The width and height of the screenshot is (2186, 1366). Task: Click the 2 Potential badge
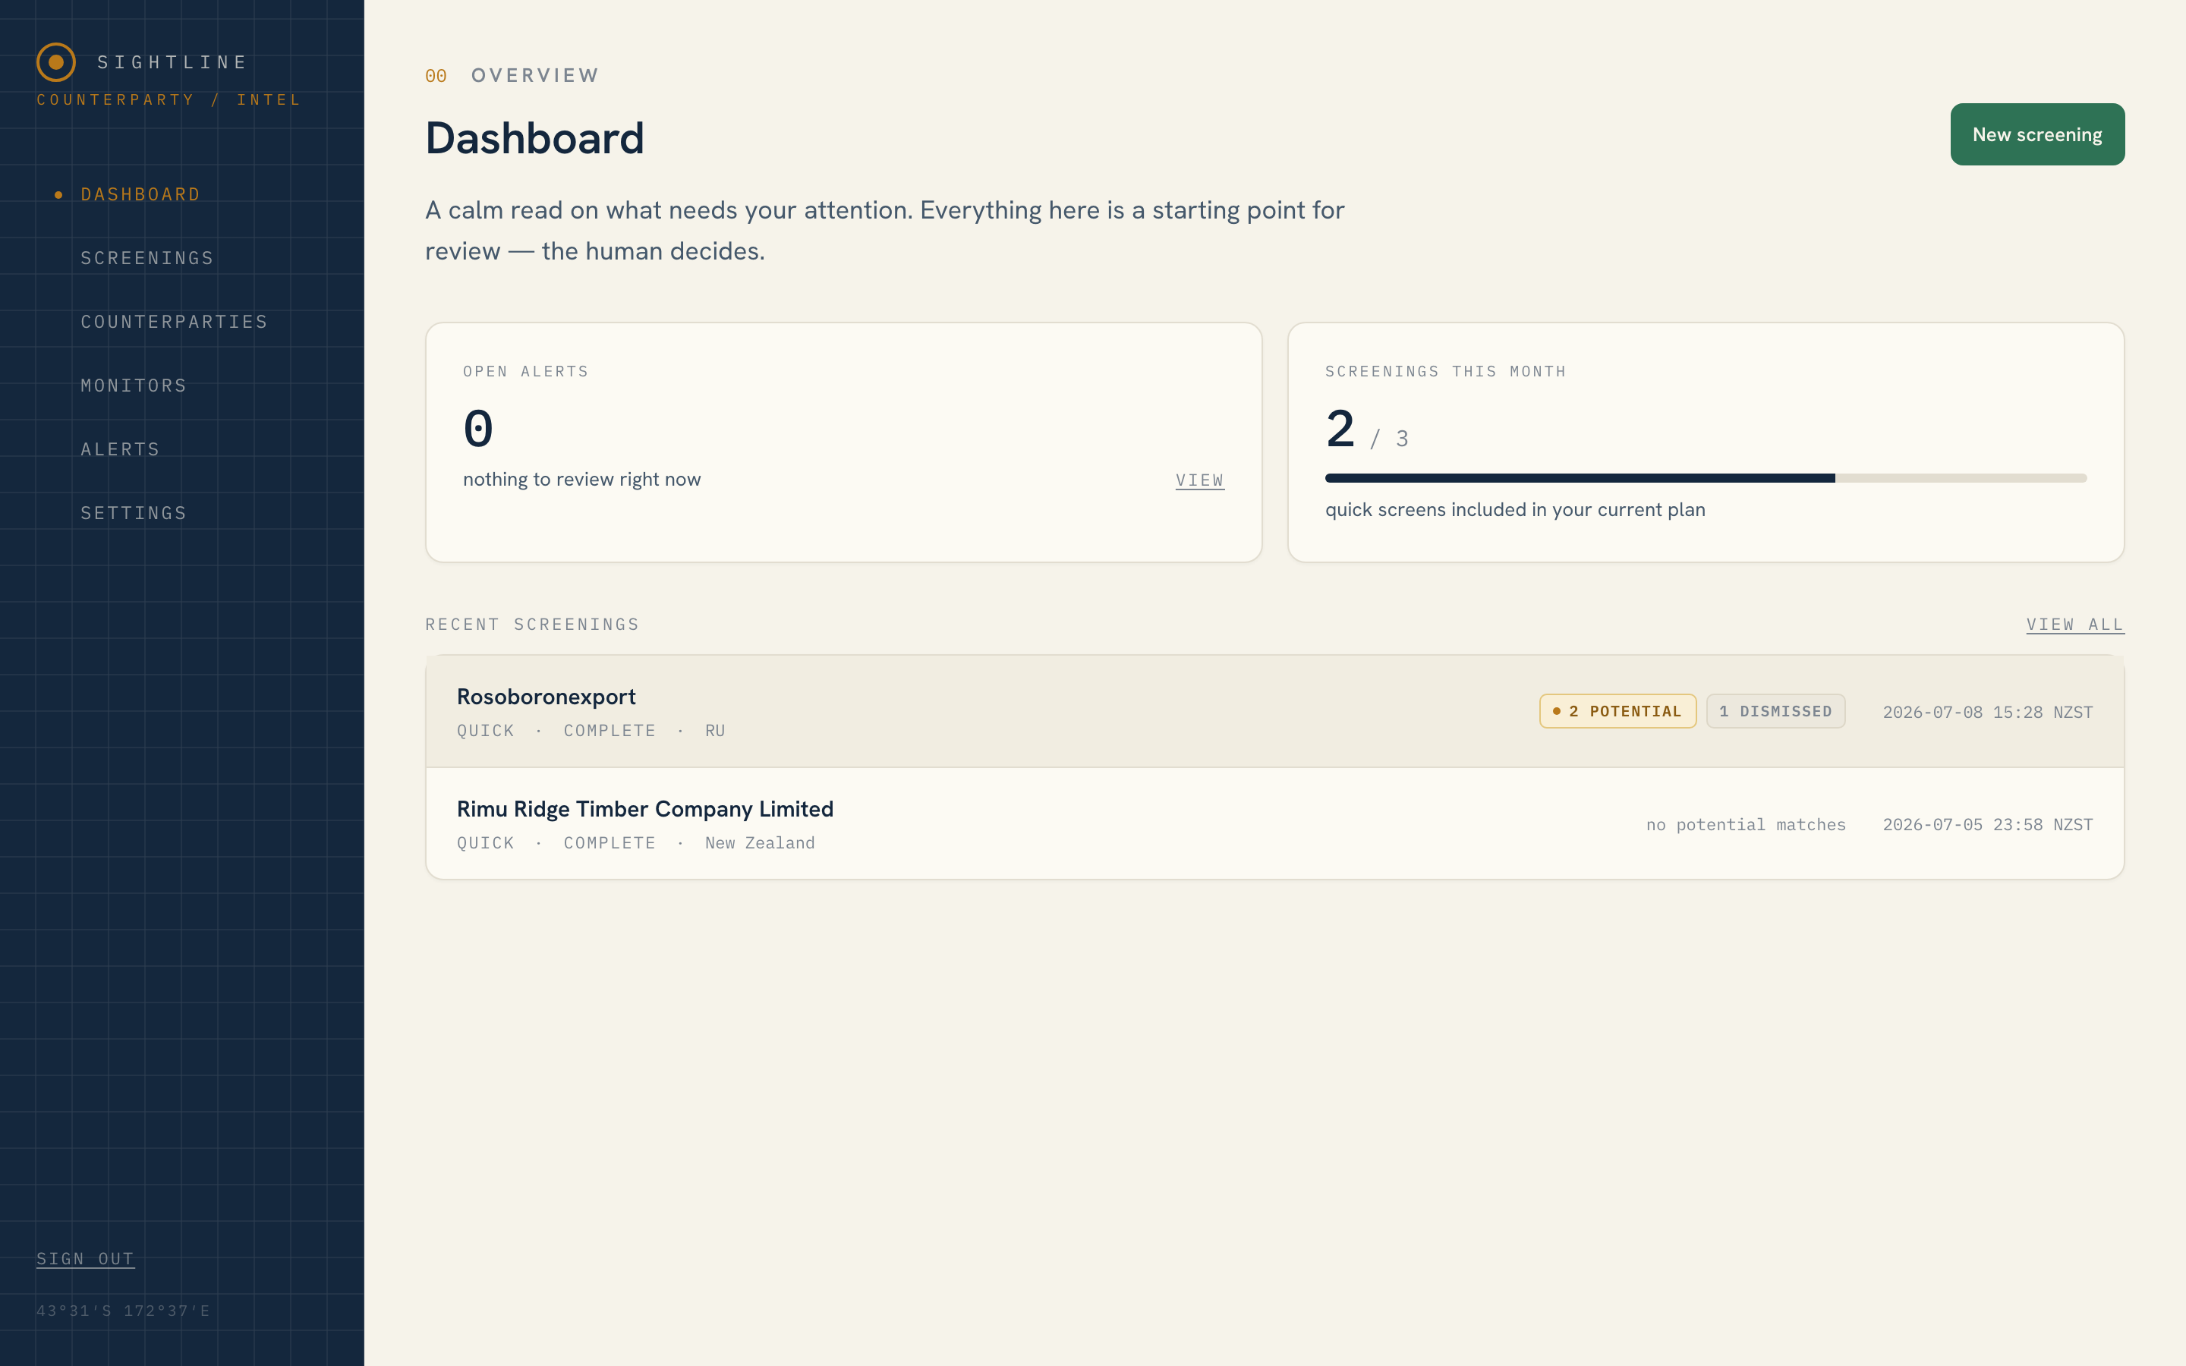pos(1617,712)
